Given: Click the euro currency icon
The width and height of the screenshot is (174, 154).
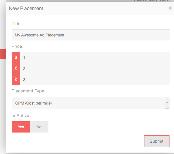Looking at the screenshot, I should tap(16, 68).
